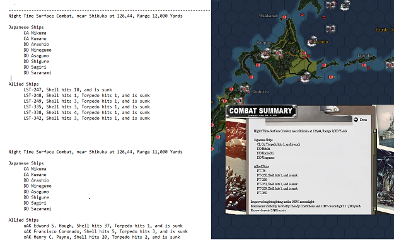Click the COMBAT SUMMARY title plate

pos(261,111)
